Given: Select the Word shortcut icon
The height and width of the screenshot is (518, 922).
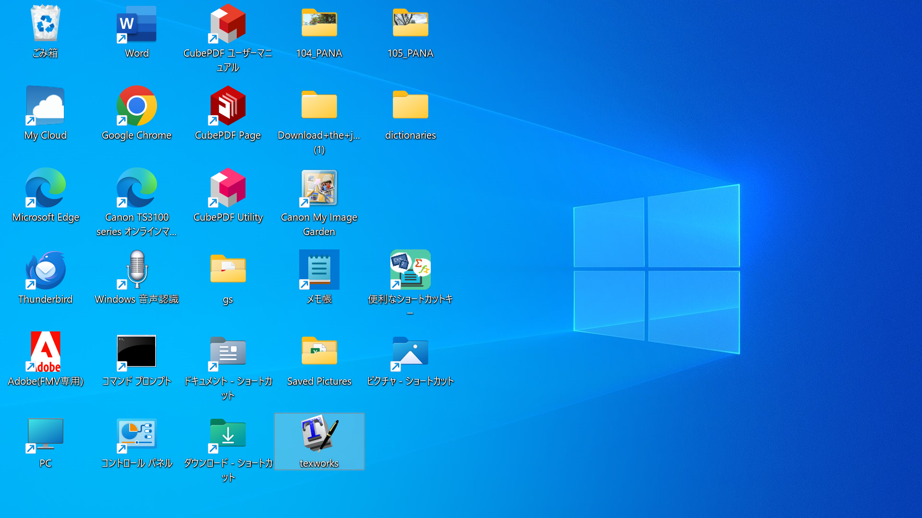Looking at the screenshot, I should 136,24.
